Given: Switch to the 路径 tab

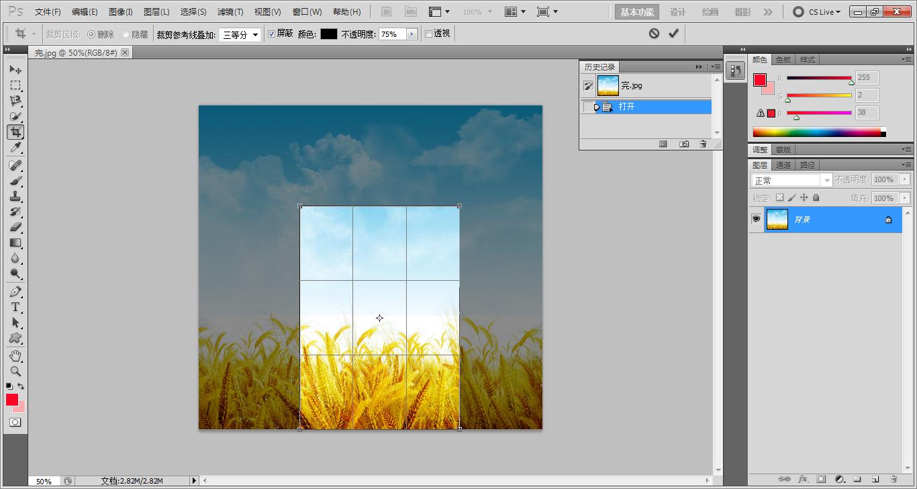Looking at the screenshot, I should (808, 165).
